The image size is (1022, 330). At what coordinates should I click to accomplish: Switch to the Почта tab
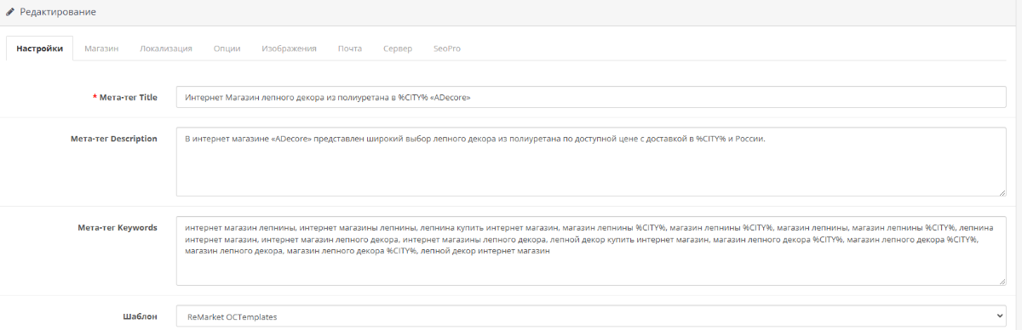350,48
